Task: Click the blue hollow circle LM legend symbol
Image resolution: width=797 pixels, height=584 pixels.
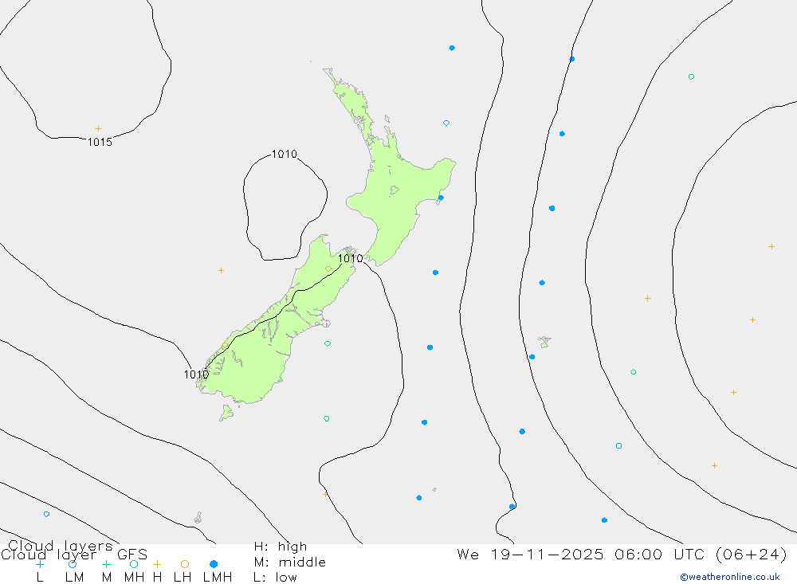Action: coord(73,564)
